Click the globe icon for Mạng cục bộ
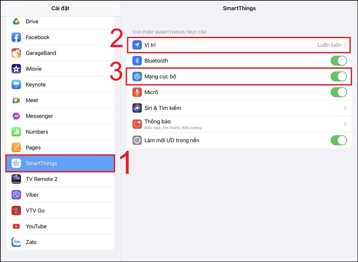The width and height of the screenshot is (358, 262). (x=137, y=77)
